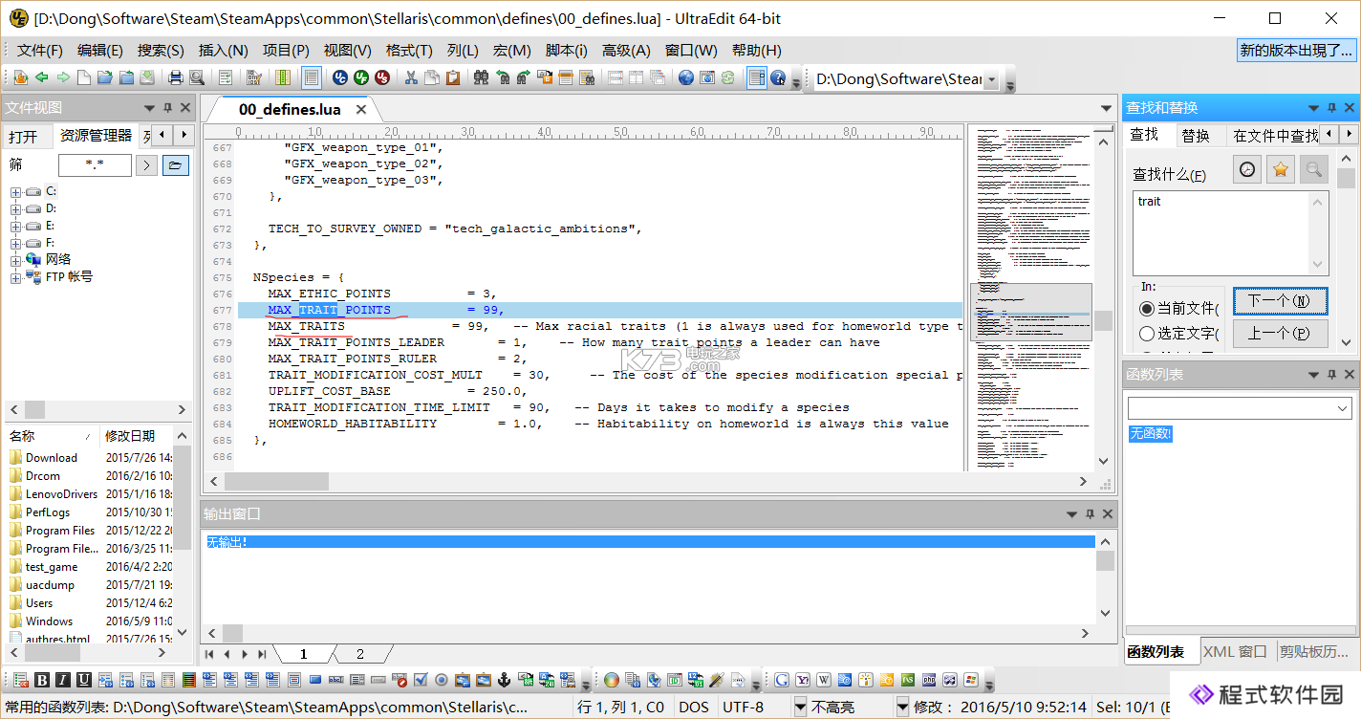The image size is (1361, 719).
Task: Open the 高级(A) menu
Action: [x=626, y=51]
